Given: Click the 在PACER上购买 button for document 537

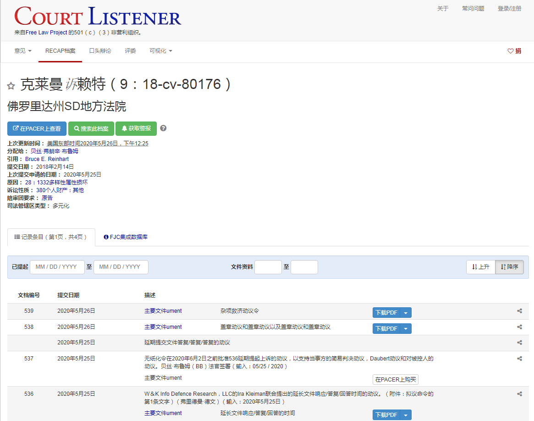Looking at the screenshot, I should tap(396, 379).
